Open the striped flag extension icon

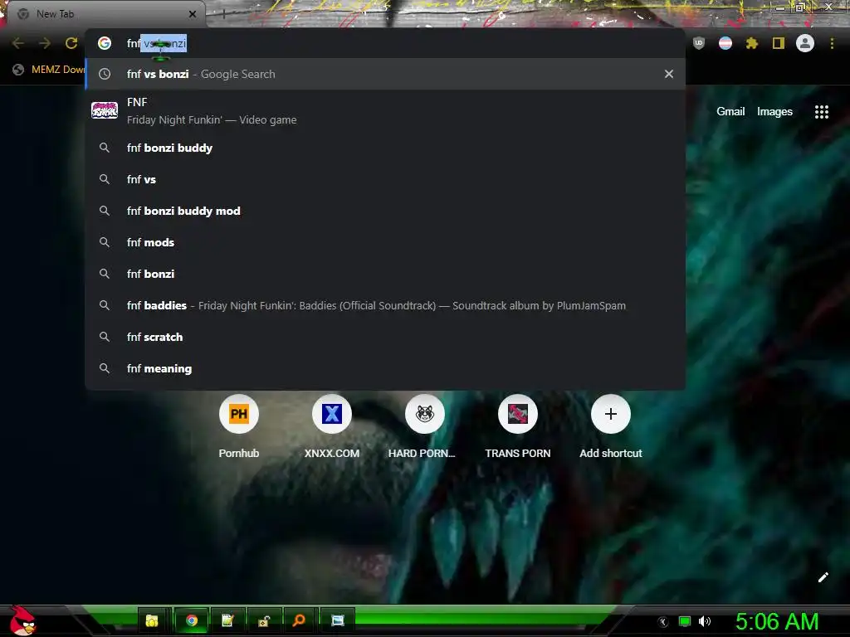tap(725, 43)
